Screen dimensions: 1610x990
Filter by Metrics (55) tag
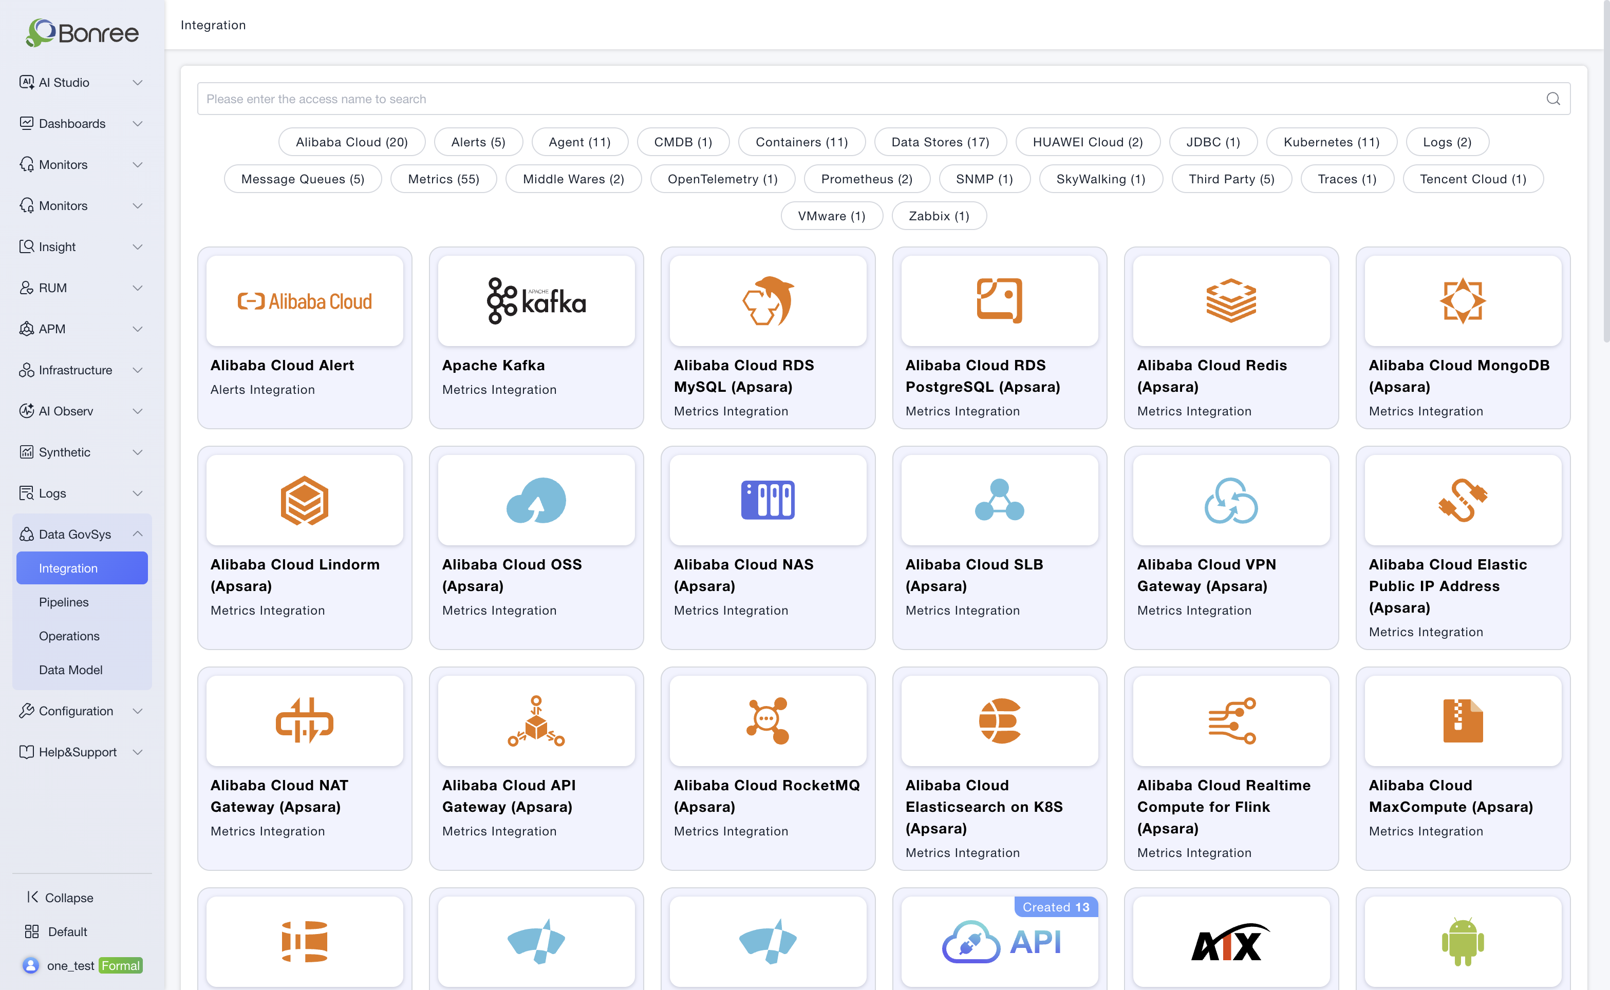(443, 179)
